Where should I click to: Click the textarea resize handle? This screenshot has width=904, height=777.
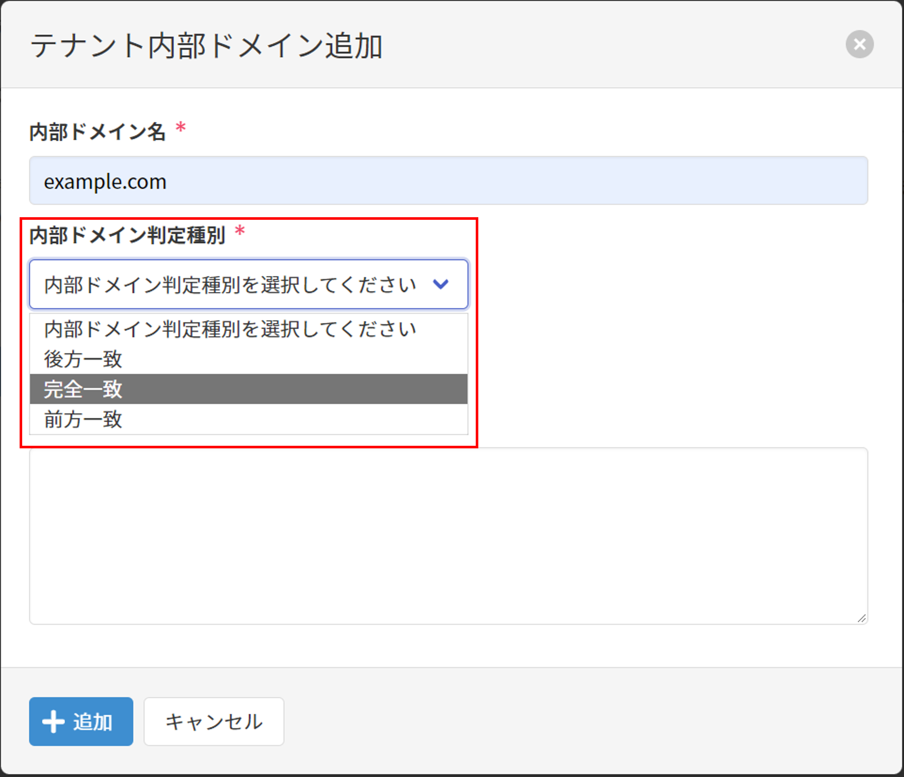(861, 618)
